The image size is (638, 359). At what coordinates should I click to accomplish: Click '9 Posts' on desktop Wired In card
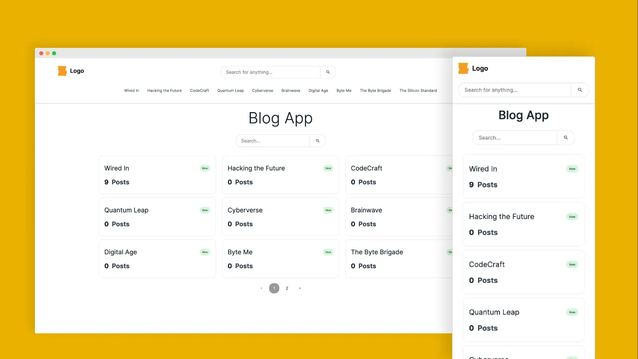[x=117, y=182]
